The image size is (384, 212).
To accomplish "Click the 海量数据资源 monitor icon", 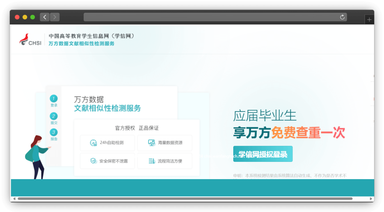I will 151,143.
